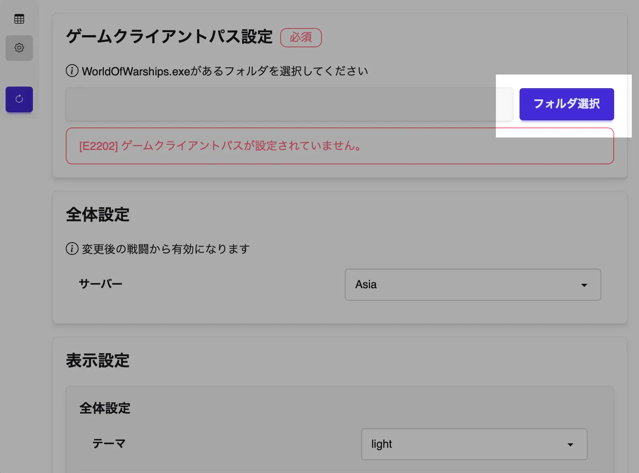Click the game client path input field

(x=289, y=104)
